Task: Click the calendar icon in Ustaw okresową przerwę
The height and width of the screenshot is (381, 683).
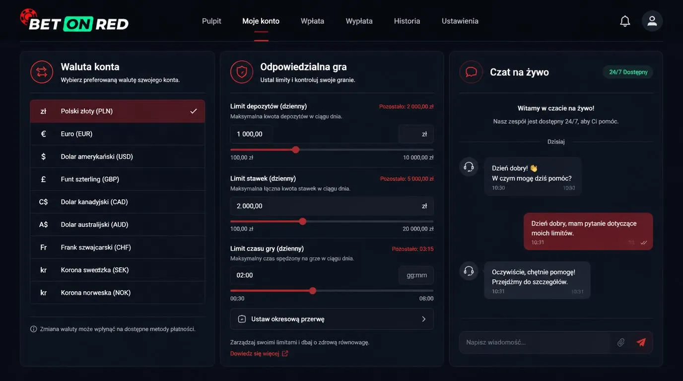Action: 242,319
